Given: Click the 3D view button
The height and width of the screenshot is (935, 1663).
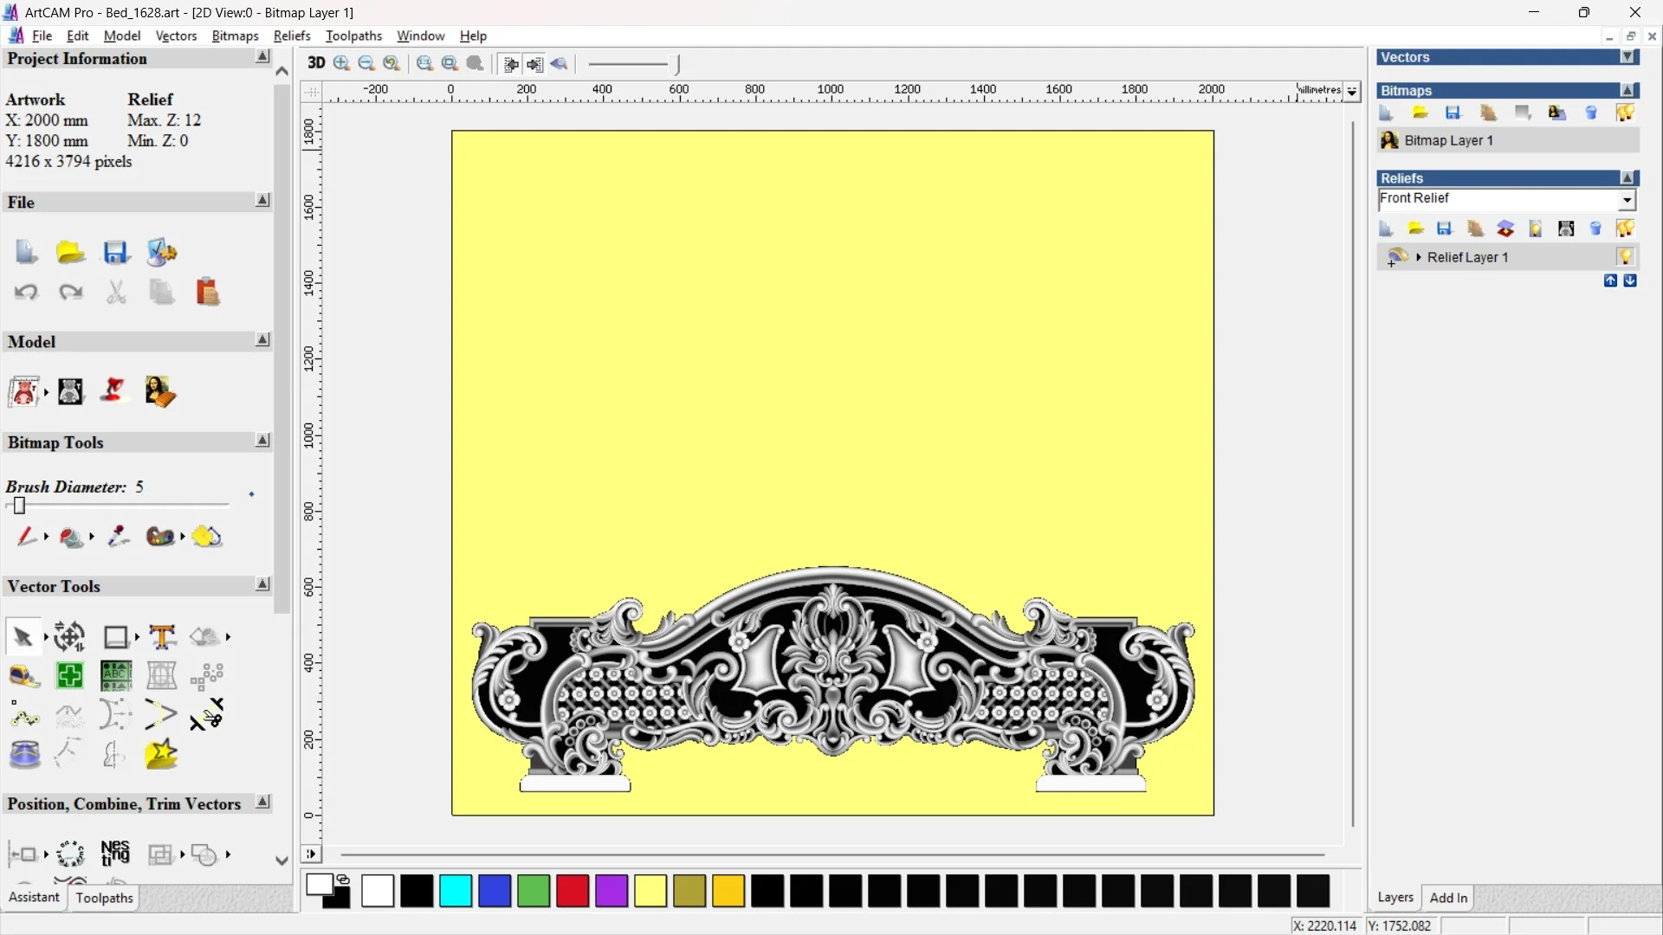Looking at the screenshot, I should [316, 63].
